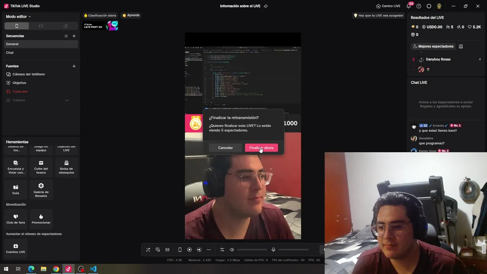Open Centro LIVE
The width and height of the screenshot is (487, 274).
[x=388, y=6]
